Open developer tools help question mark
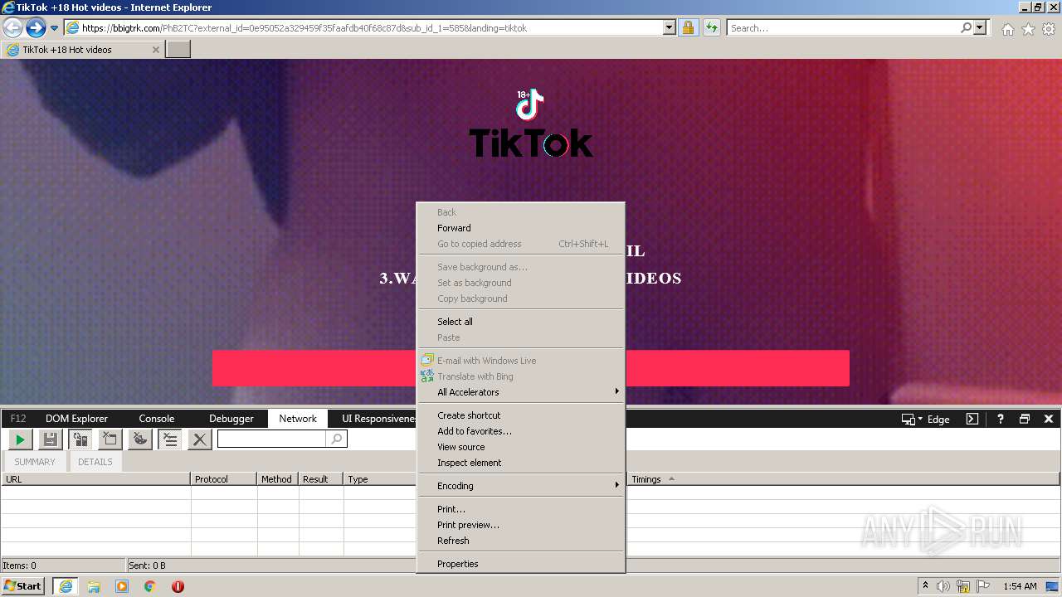Viewport: 1062px width, 597px height. click(x=1000, y=420)
